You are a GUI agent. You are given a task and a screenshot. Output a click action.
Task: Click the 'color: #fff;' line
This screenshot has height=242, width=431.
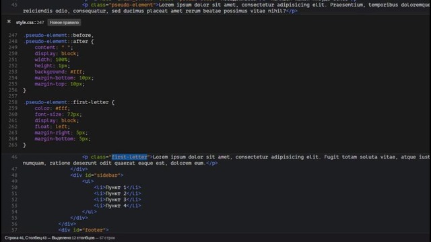[x=53, y=108]
